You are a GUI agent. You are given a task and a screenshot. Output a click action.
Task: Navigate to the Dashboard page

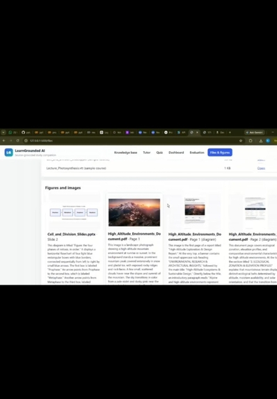[176, 152]
